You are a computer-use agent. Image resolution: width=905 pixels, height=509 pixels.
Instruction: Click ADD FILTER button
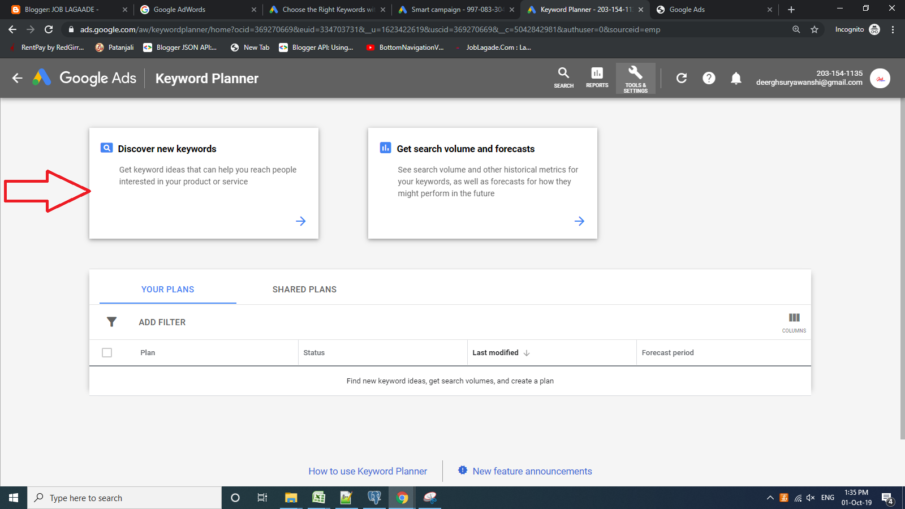coord(162,322)
